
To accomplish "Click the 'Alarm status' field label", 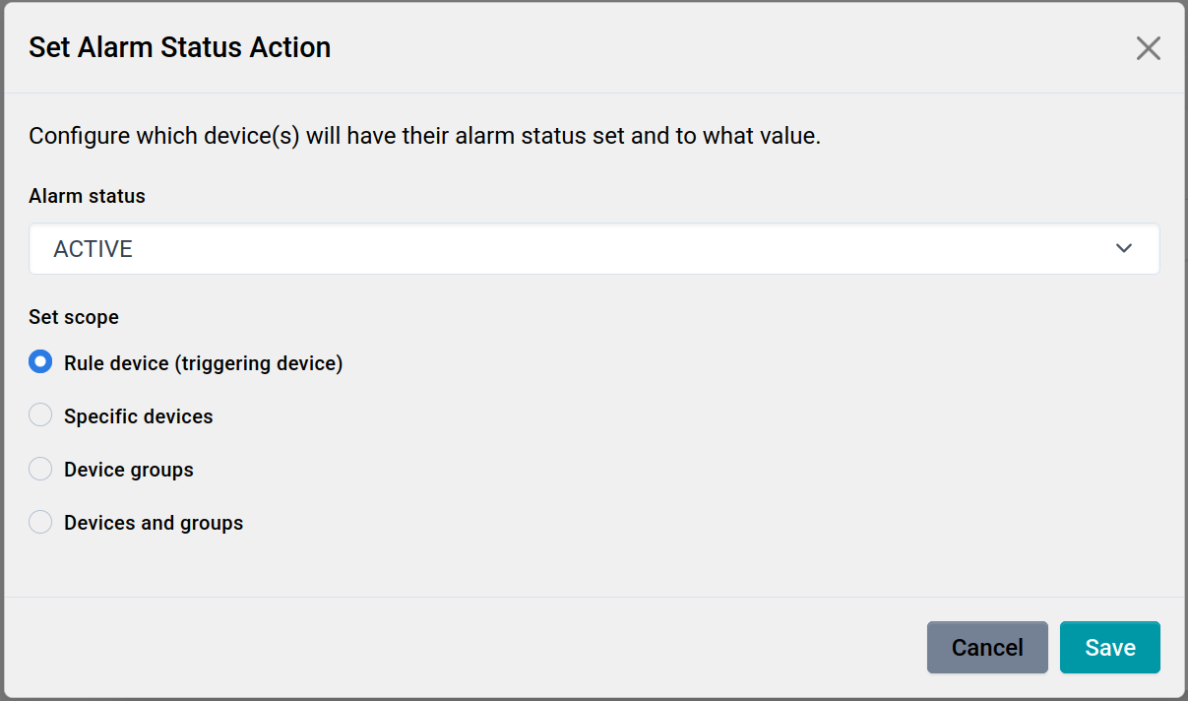I will pyautogui.click(x=87, y=196).
